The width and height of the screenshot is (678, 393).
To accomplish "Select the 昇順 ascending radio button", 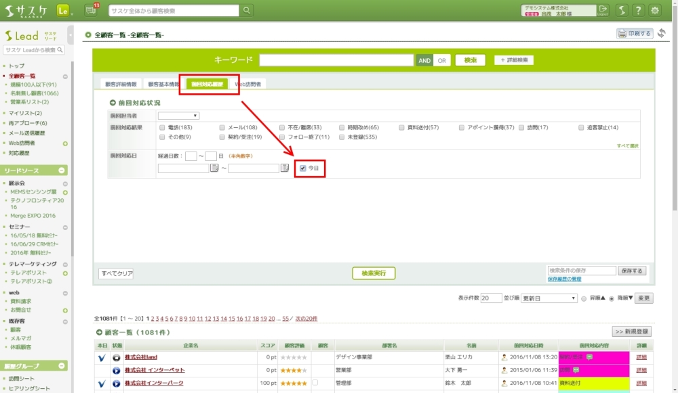I will point(584,298).
